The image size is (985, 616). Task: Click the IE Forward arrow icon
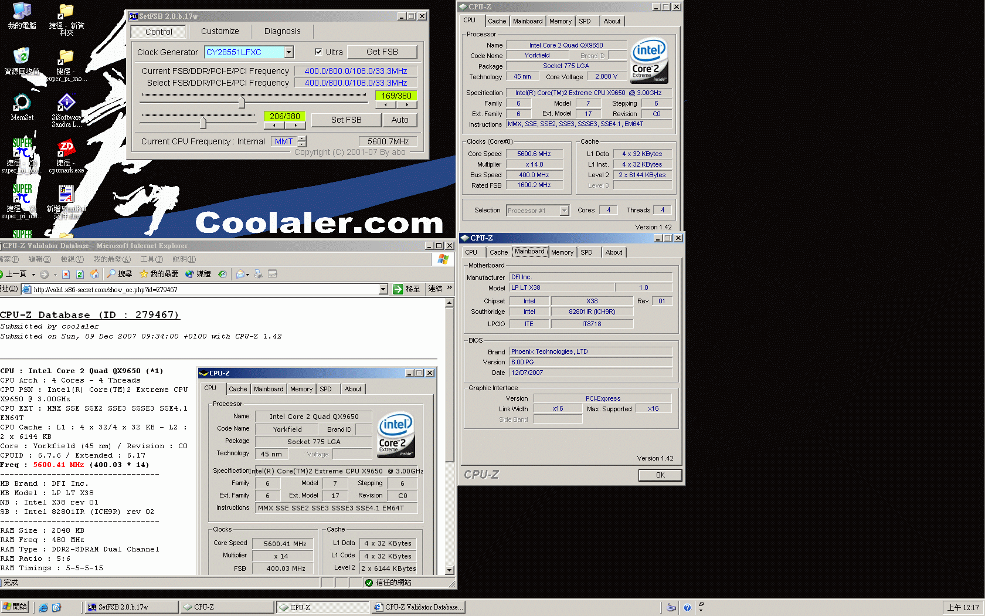pyautogui.click(x=44, y=274)
